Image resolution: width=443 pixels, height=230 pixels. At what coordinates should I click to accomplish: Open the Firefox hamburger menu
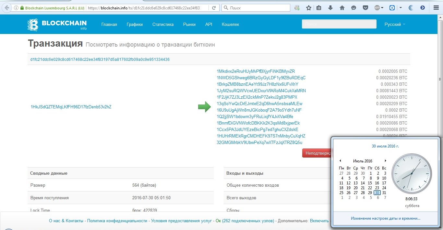coord(436,8)
